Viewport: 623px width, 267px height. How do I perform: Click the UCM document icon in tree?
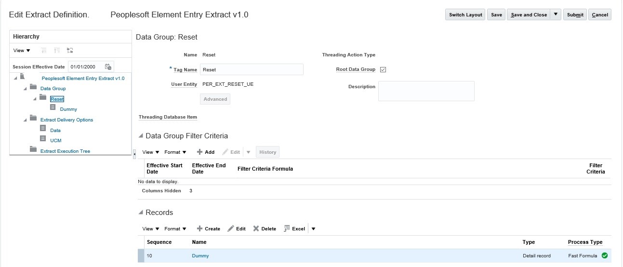pos(43,139)
